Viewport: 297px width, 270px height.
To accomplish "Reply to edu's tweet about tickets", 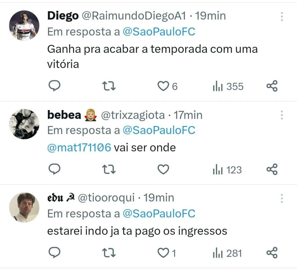I will coord(54,253).
